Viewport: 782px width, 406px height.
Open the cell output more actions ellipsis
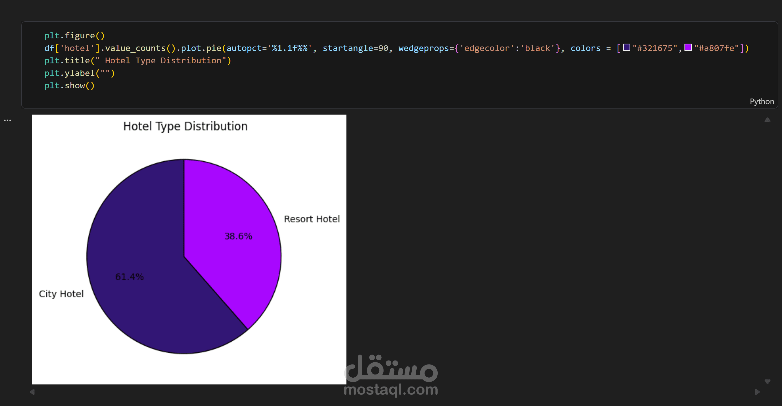pyautogui.click(x=7, y=120)
